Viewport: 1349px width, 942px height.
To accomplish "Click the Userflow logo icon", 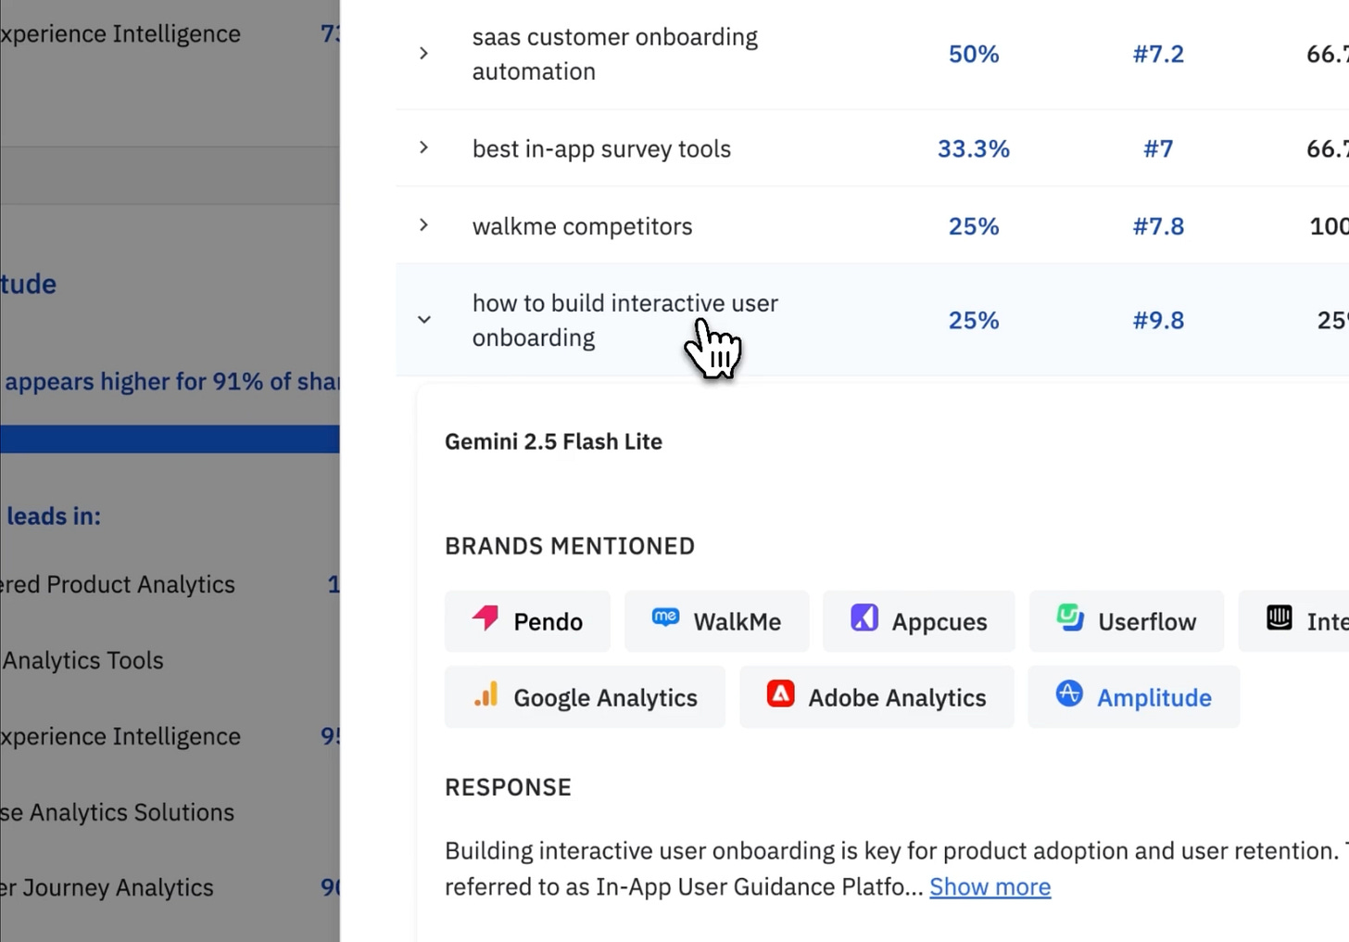I will (1070, 617).
